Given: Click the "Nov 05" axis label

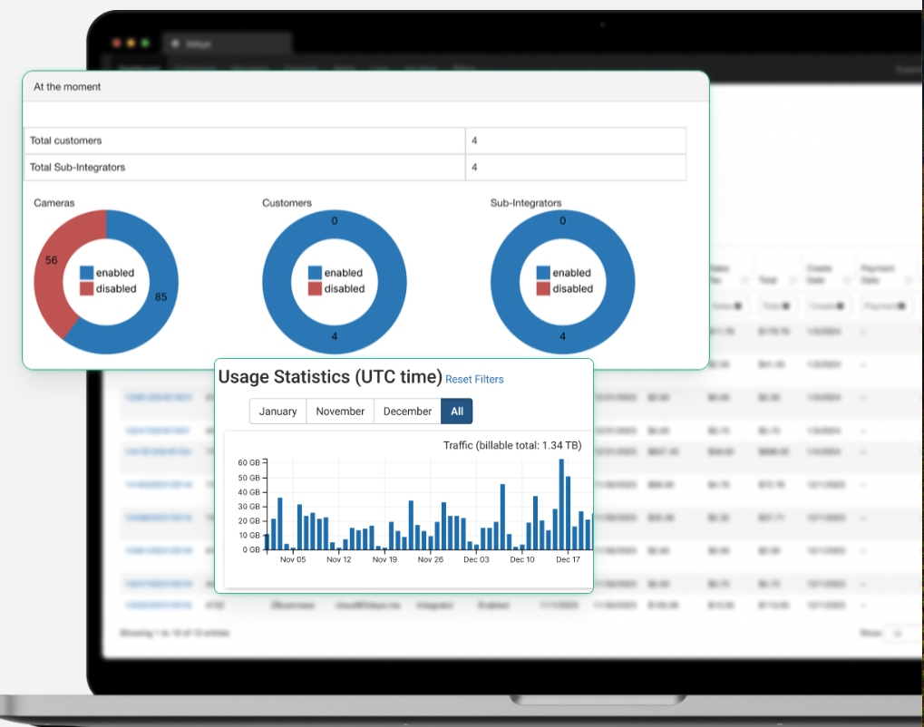Looking at the screenshot, I should pos(293,559).
